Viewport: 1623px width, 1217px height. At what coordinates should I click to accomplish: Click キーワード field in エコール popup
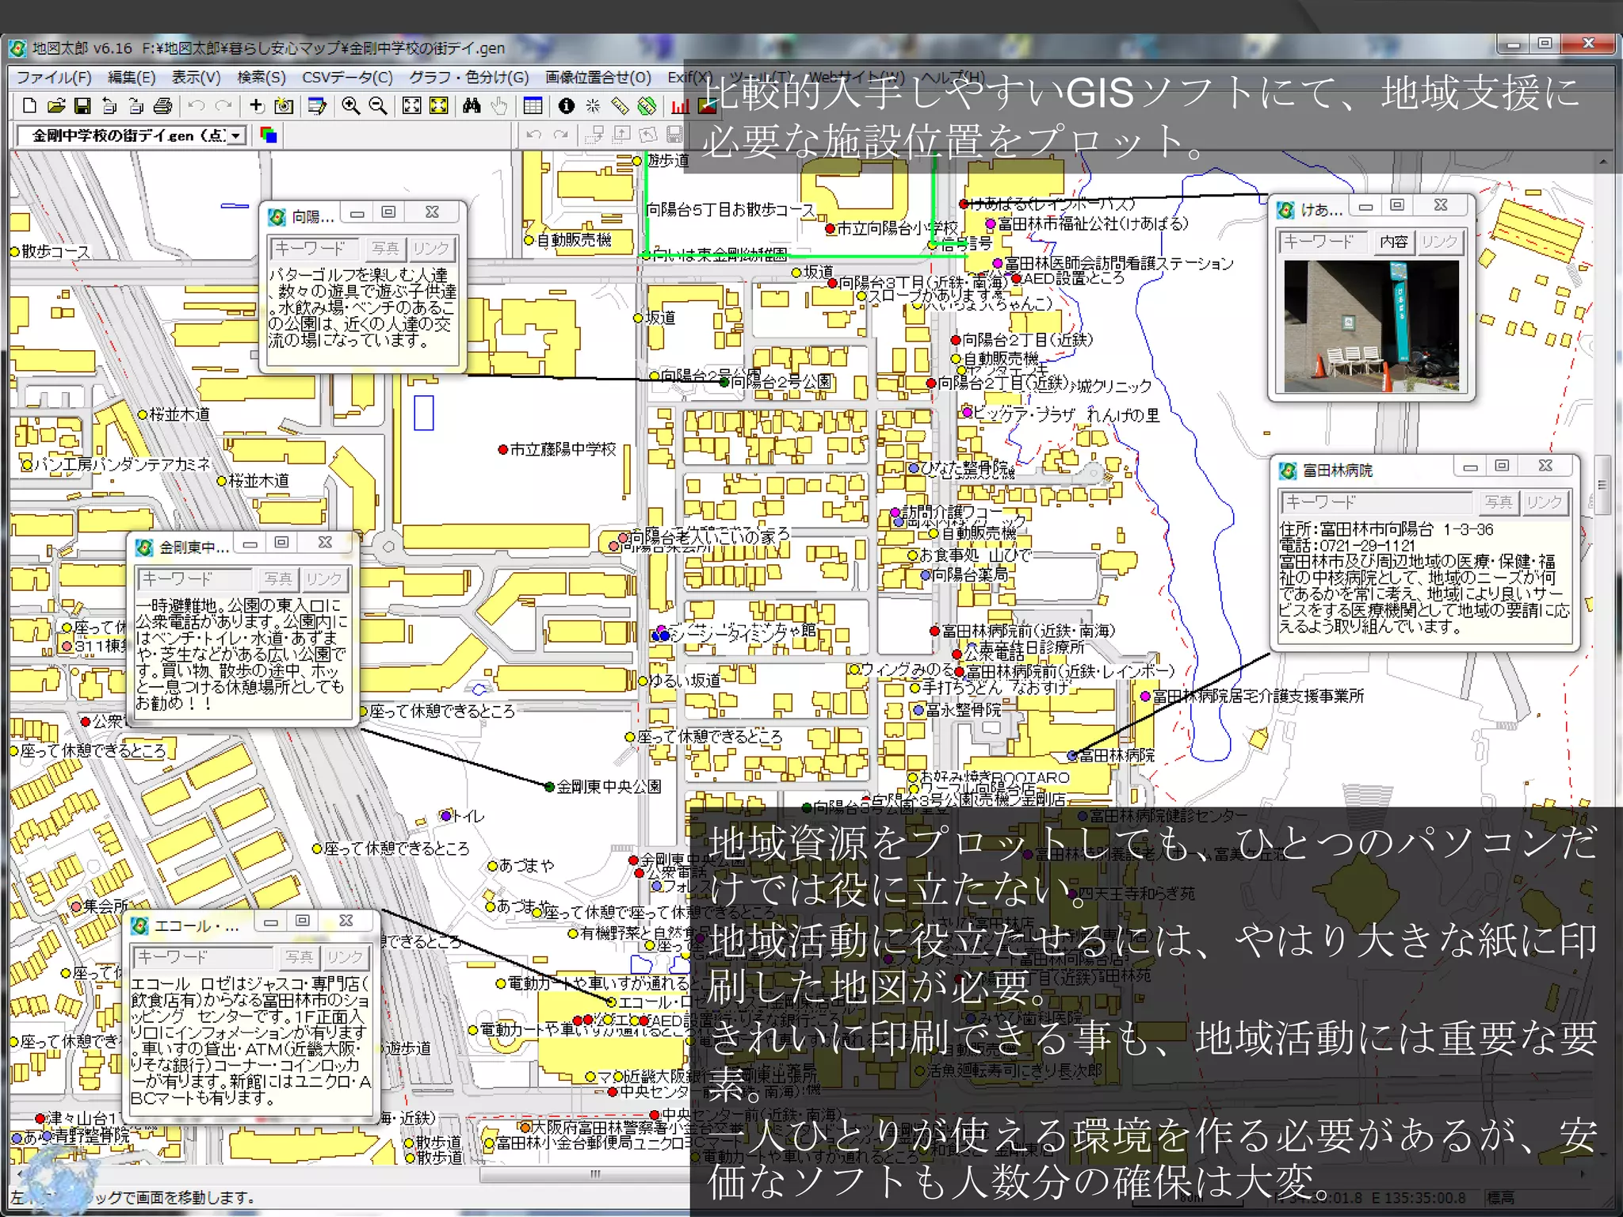click(x=203, y=957)
